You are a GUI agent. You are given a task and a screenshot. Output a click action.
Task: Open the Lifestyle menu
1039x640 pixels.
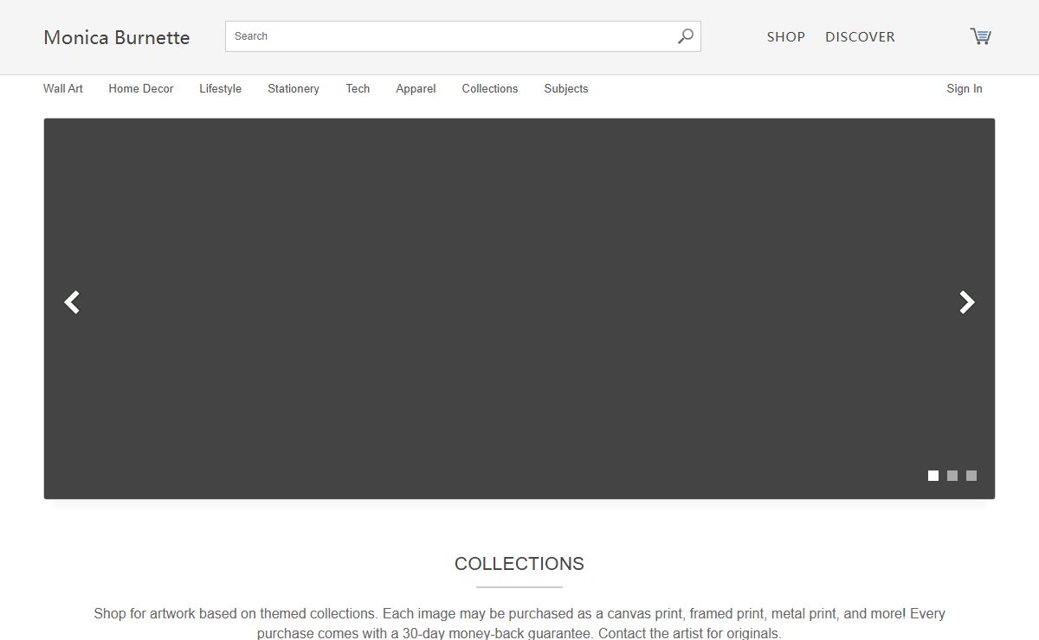click(x=220, y=88)
